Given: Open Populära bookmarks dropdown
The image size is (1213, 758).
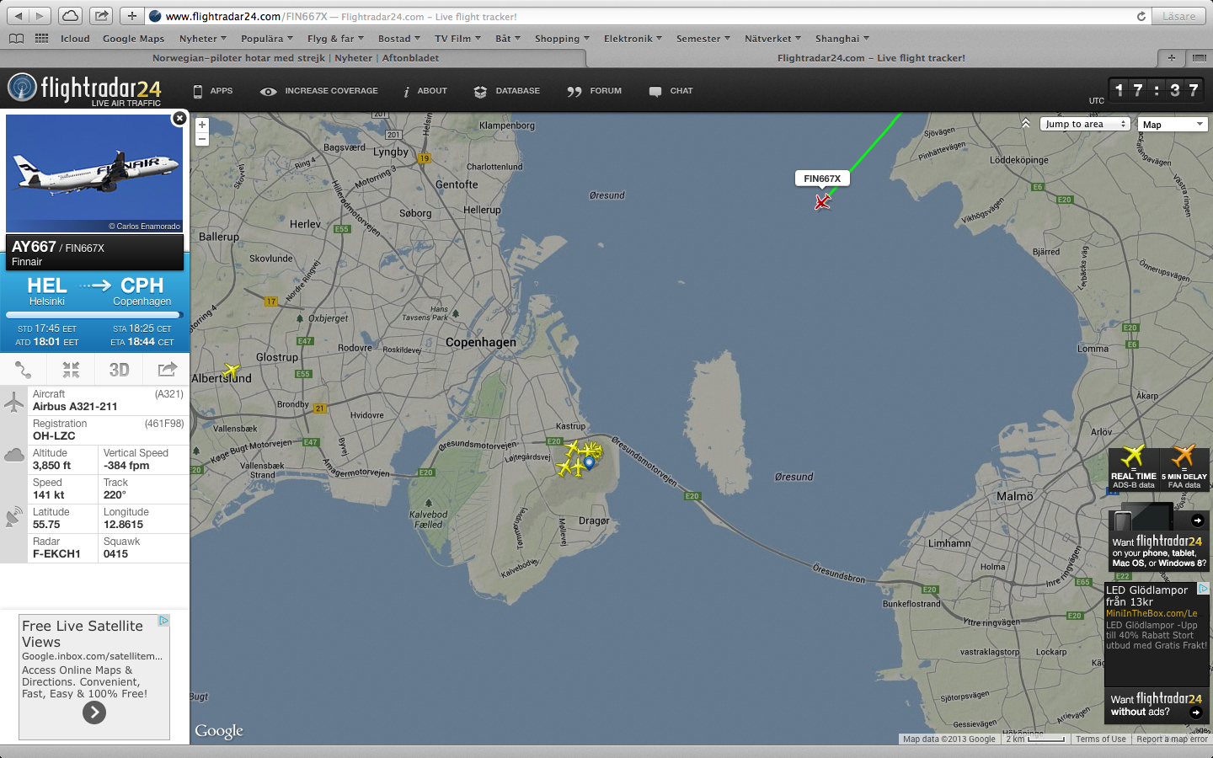Looking at the screenshot, I should 266,39.
